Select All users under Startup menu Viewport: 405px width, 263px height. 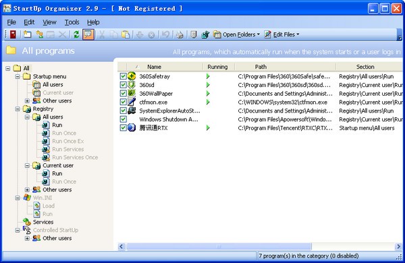click(x=53, y=84)
